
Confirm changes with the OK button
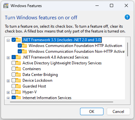tap(92, 112)
